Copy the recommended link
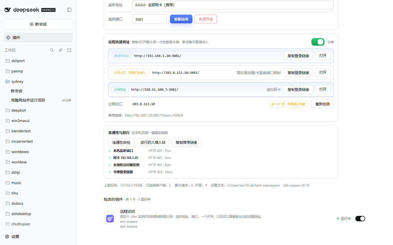The width and height of the screenshot is (393, 245). pyautogui.click(x=186, y=142)
